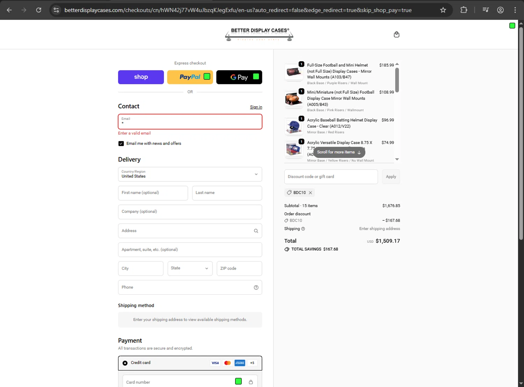Click the order list scroll up arrow

coord(397,64)
